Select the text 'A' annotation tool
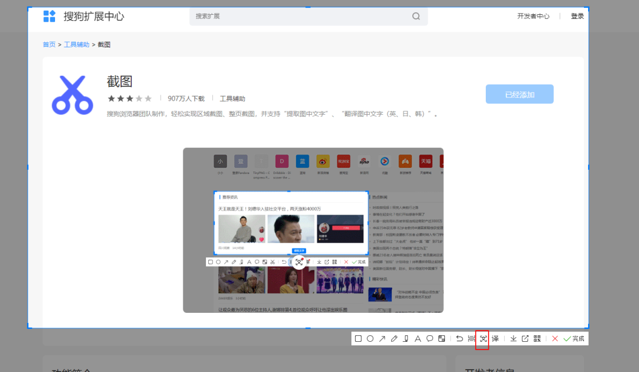Image resolution: width=639 pixels, height=372 pixels. click(x=418, y=339)
